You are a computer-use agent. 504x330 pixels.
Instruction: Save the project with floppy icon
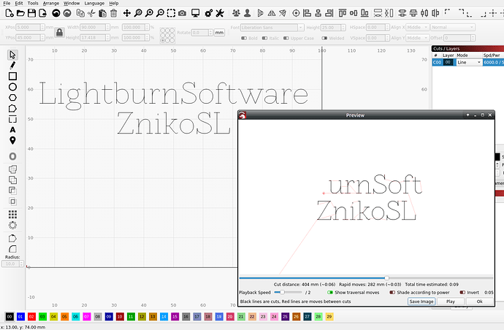[x=31, y=13]
